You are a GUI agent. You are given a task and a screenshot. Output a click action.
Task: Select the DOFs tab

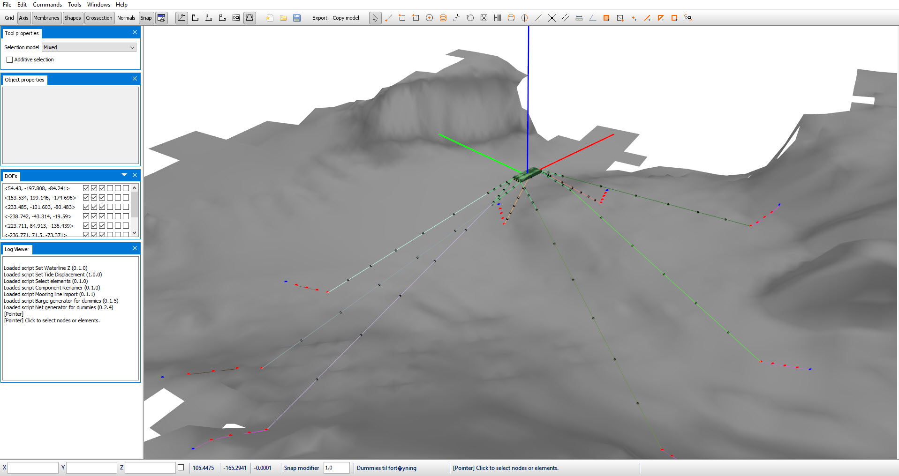pos(11,176)
